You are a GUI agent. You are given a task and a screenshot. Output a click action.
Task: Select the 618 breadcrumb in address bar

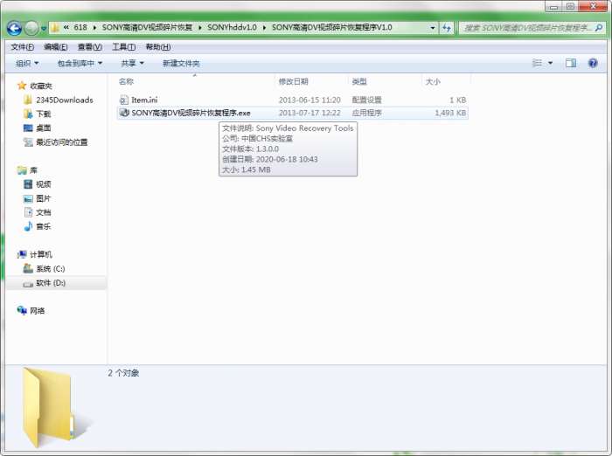tap(80, 27)
